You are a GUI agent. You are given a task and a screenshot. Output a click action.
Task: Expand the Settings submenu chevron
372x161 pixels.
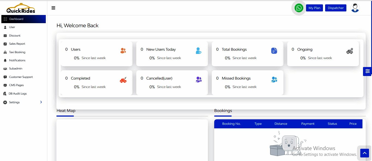41,102
